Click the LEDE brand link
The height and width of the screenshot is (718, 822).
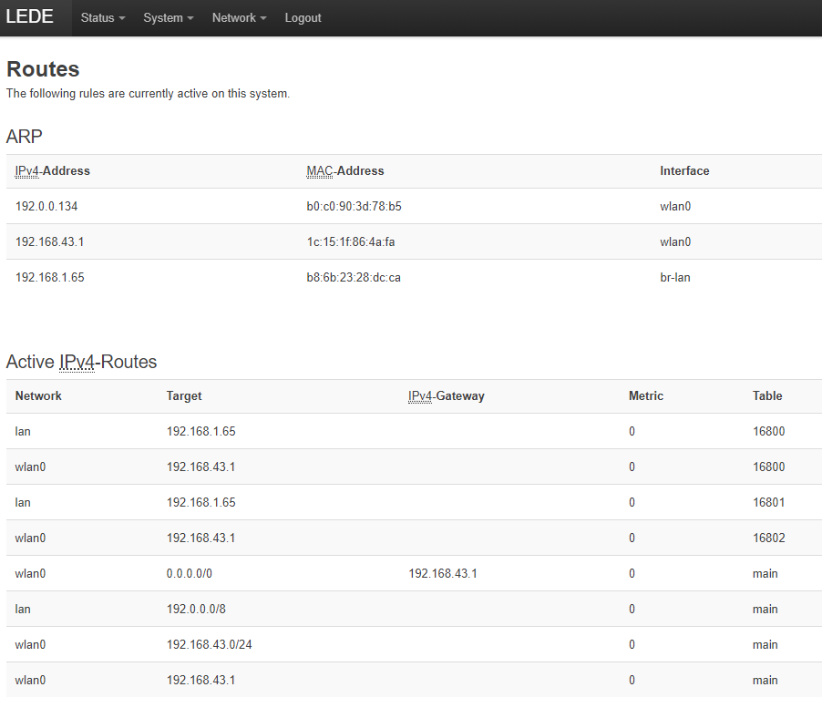click(x=30, y=17)
